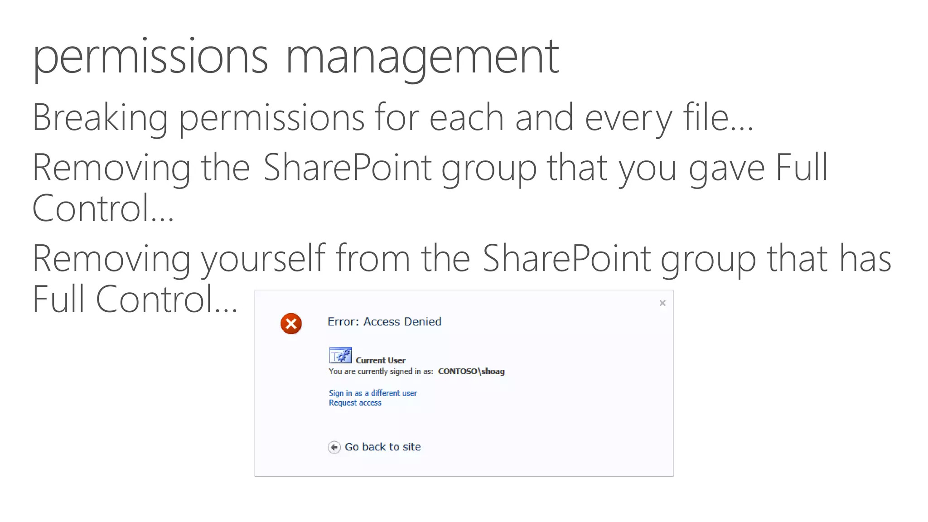Image resolution: width=928 pixels, height=522 pixels.
Task: Click 'Full Control…' text beside the dialog
Action: 135,300
